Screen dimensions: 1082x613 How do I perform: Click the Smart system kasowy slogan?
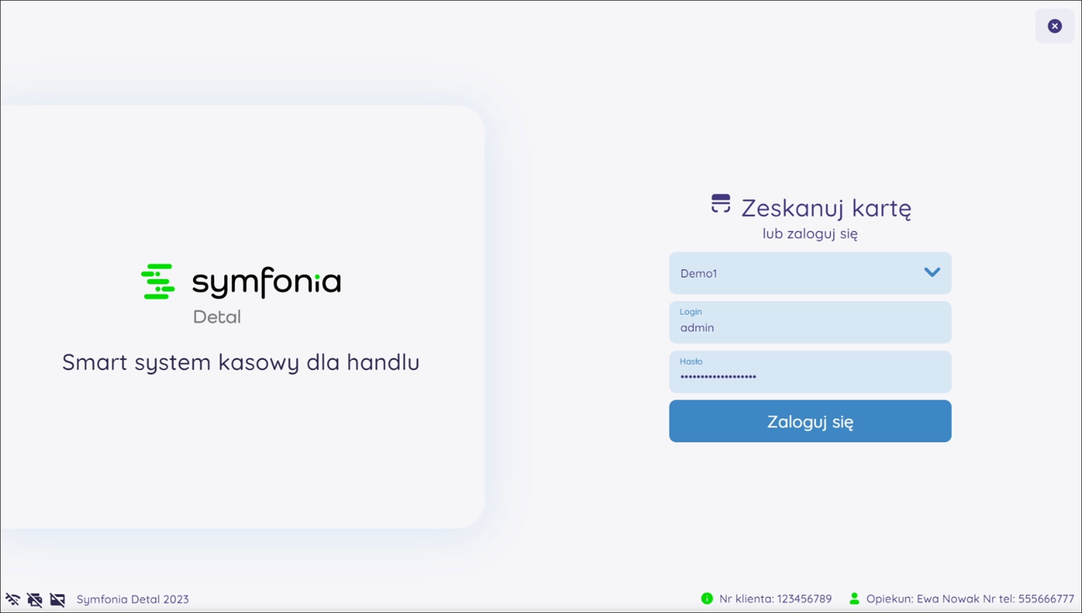coord(241,362)
